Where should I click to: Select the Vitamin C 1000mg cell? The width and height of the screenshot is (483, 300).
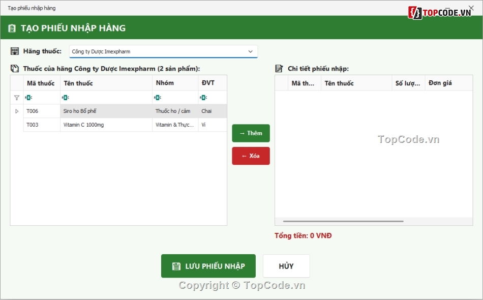(x=106, y=125)
